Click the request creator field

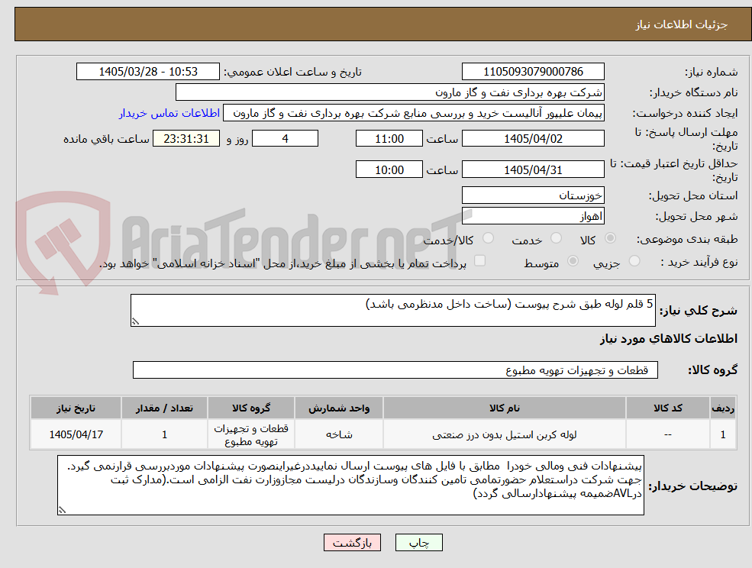pos(413,113)
